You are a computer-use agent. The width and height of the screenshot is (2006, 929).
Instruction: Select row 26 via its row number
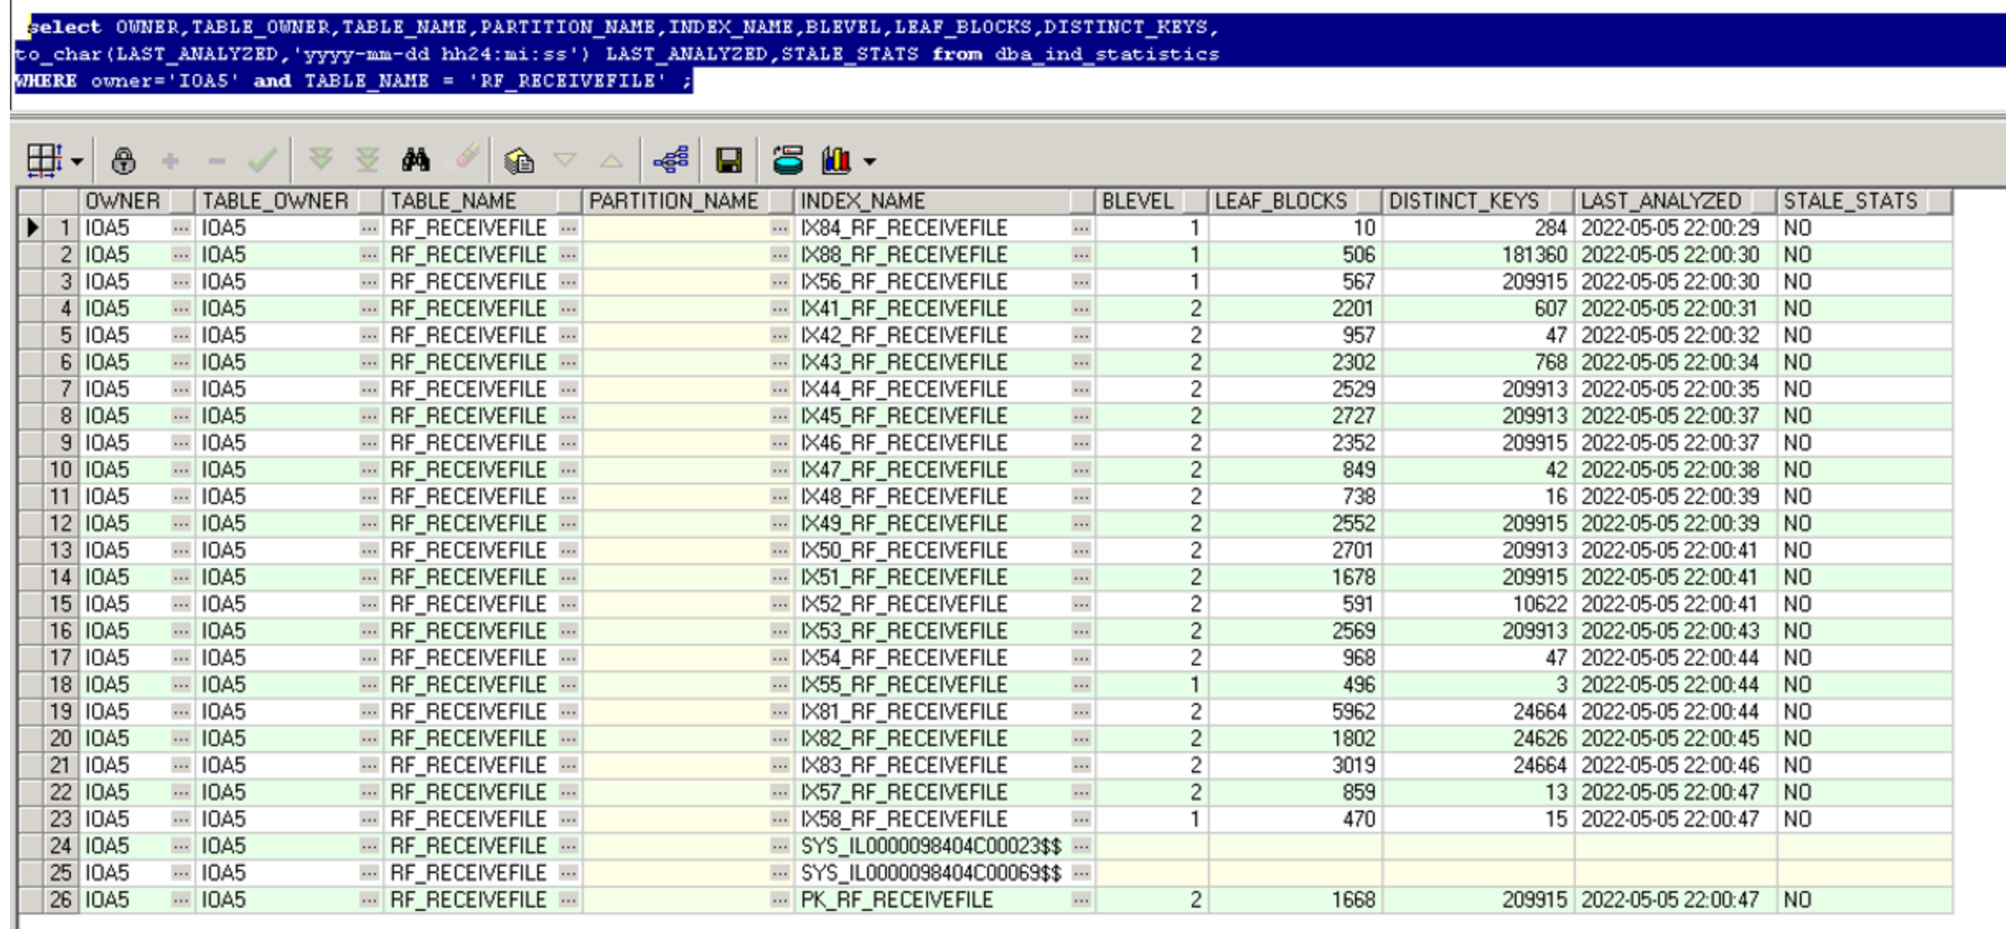61,899
